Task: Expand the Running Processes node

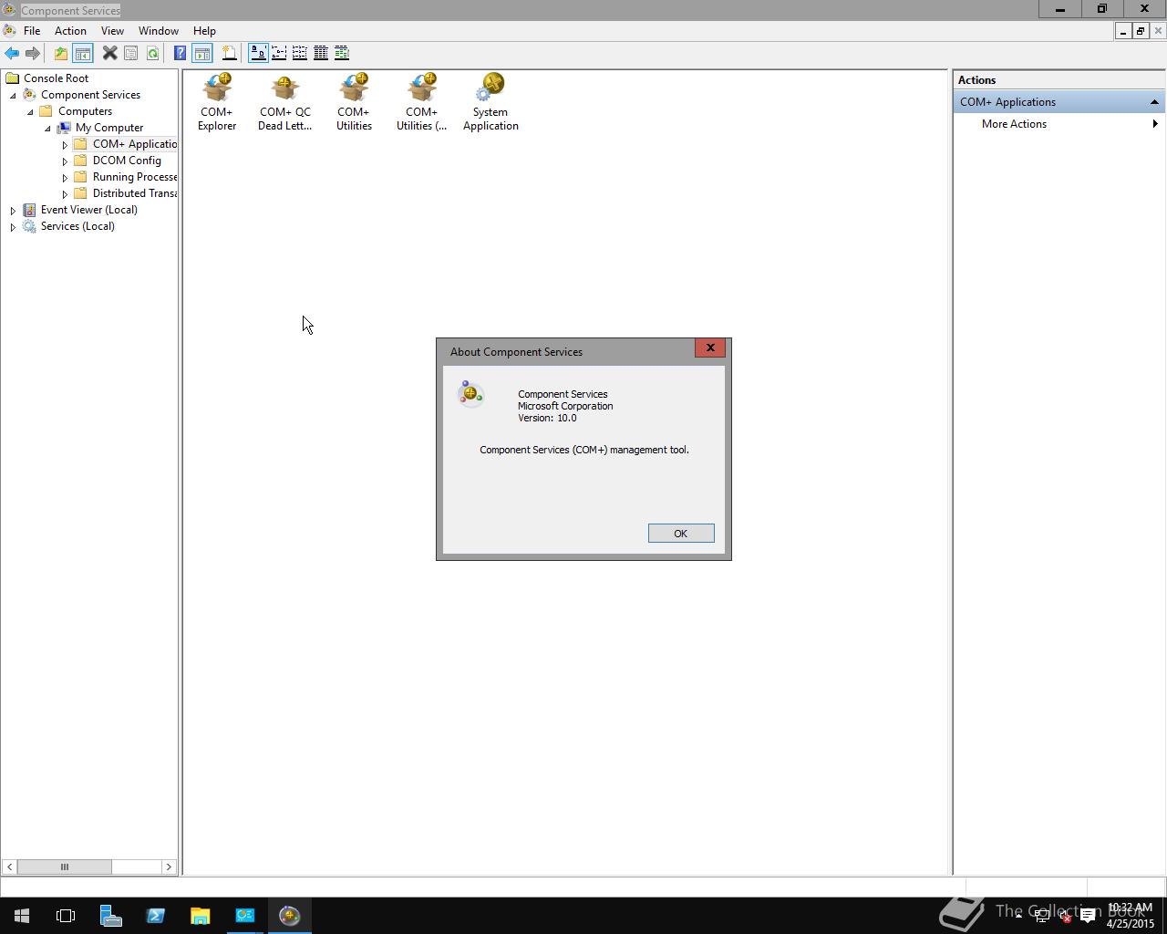Action: (x=65, y=177)
